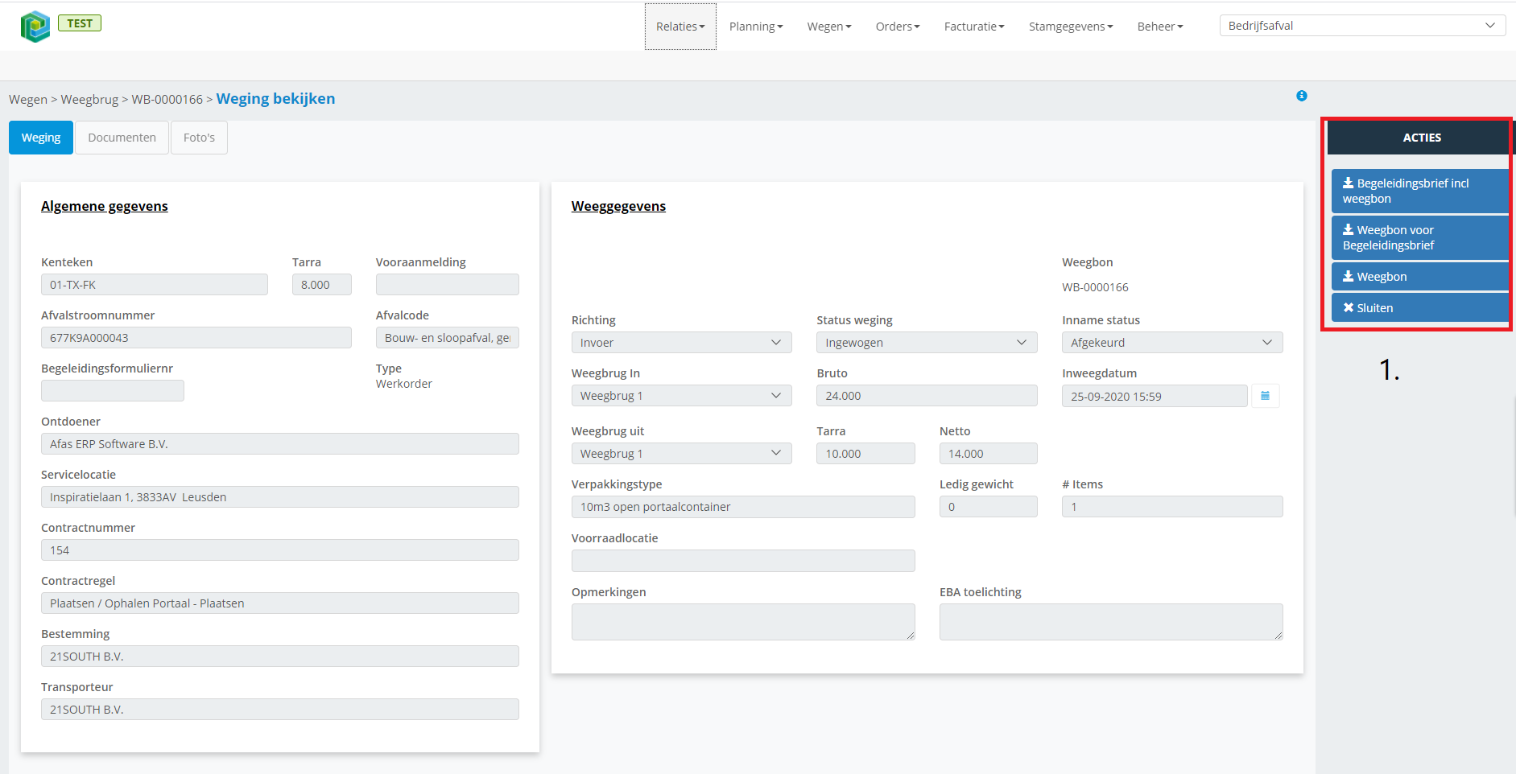Expand the Bedrijfsafval selector dropdown

coord(1362,26)
